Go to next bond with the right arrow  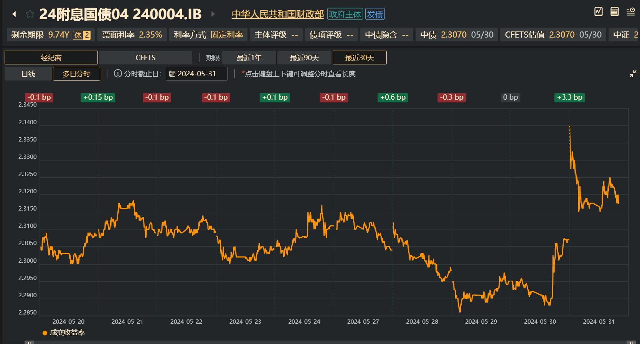(x=213, y=14)
